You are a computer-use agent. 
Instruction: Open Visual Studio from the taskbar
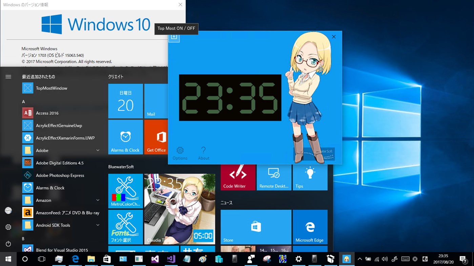tap(171, 259)
